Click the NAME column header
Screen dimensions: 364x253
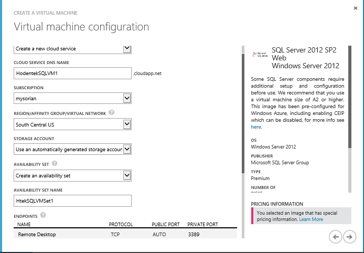[24, 225]
